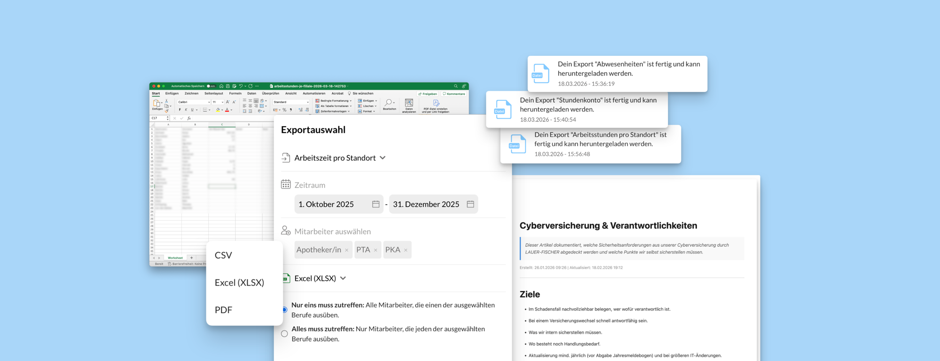Click the file icon of 'Abwesenheiten' export notification

click(x=540, y=74)
